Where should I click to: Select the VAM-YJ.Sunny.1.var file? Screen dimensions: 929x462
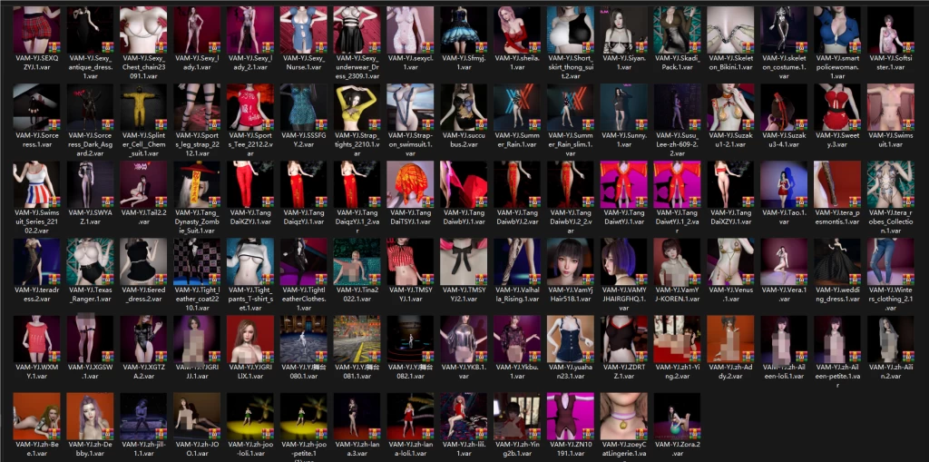pyautogui.click(x=624, y=107)
